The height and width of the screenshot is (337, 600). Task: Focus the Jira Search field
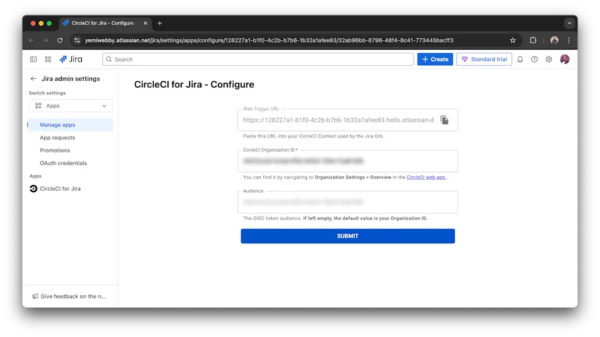(258, 59)
